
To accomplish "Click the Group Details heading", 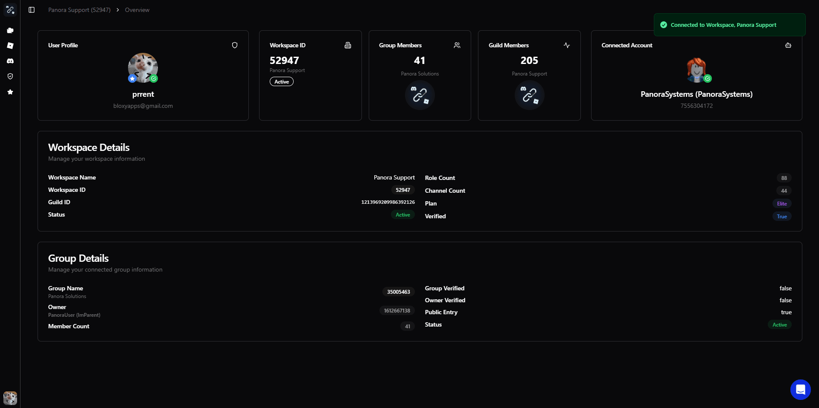I will click(79, 258).
